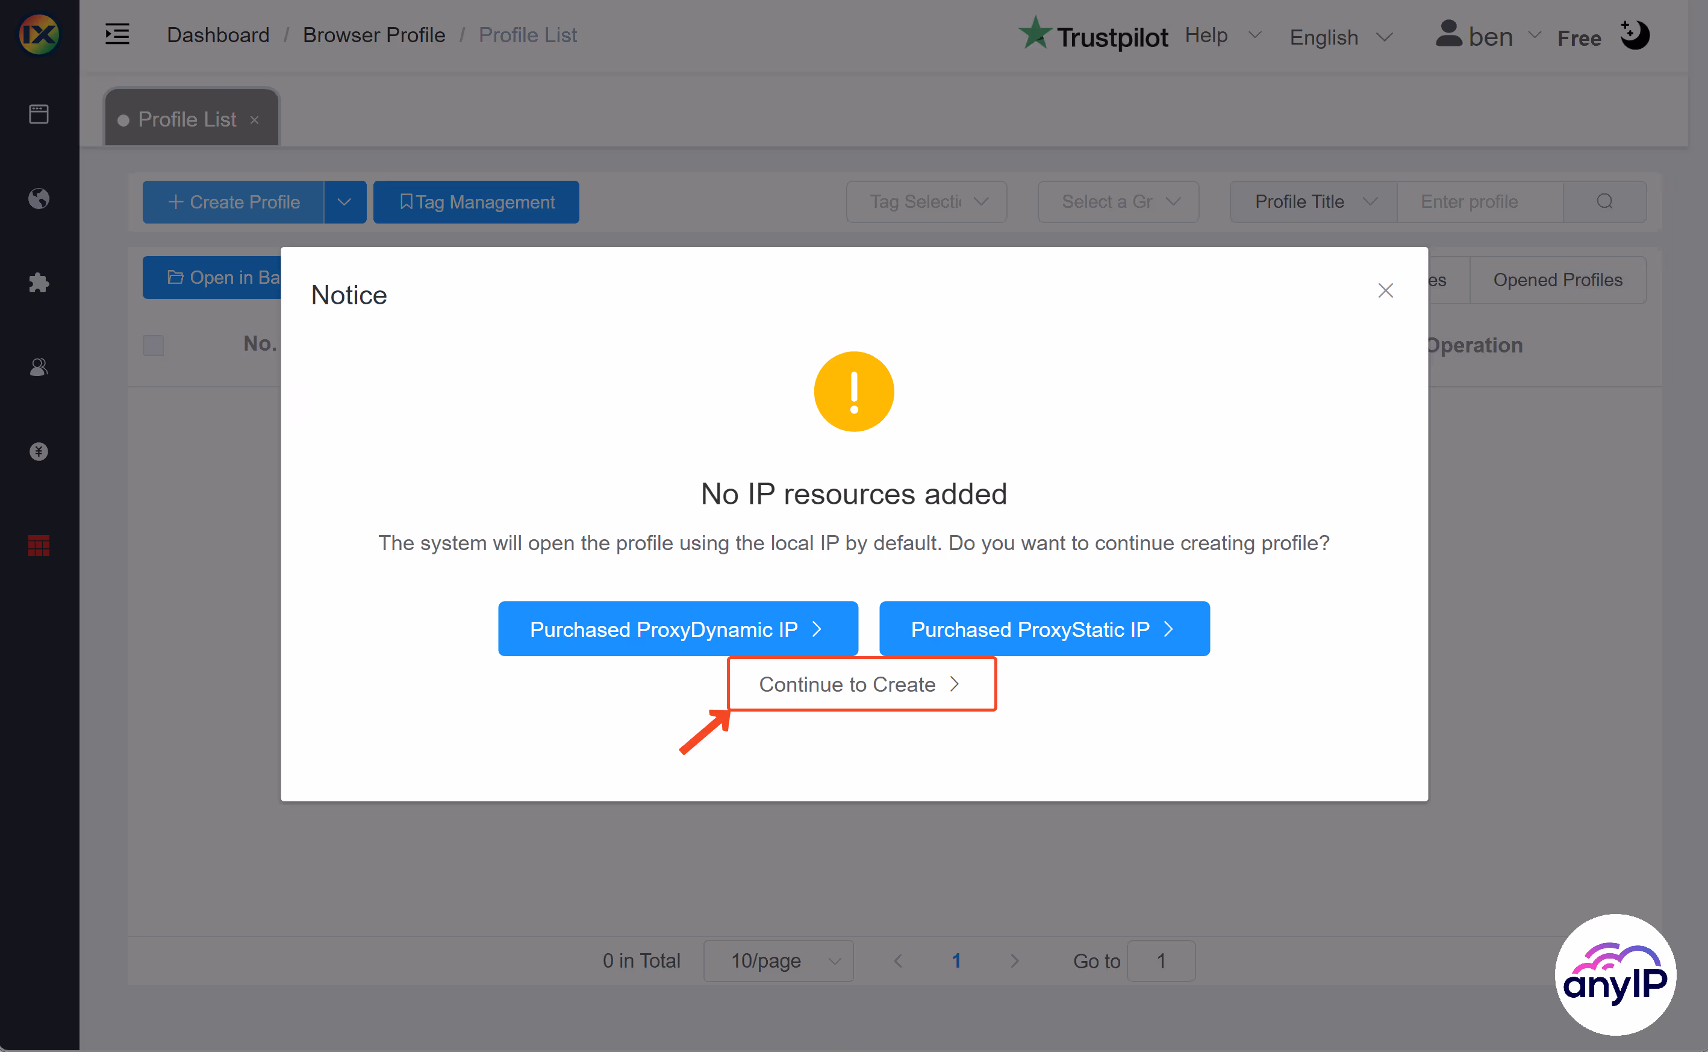
Task: Click the IX Browser logo
Action: point(39,34)
